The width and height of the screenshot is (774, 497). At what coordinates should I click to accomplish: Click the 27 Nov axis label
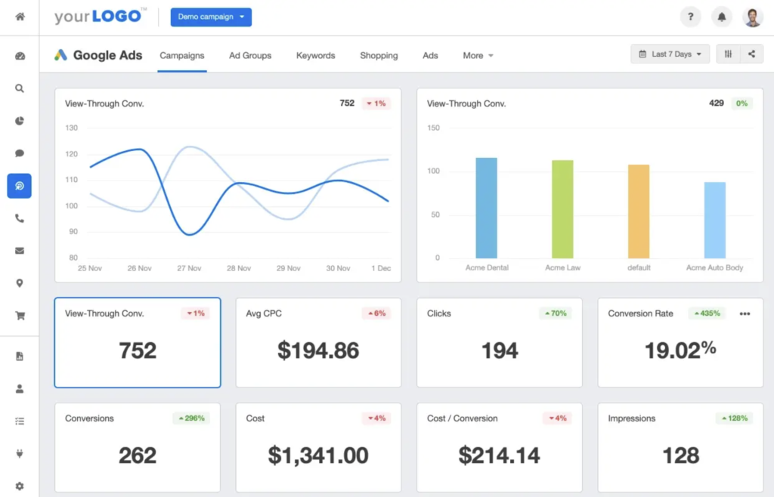coord(189,268)
